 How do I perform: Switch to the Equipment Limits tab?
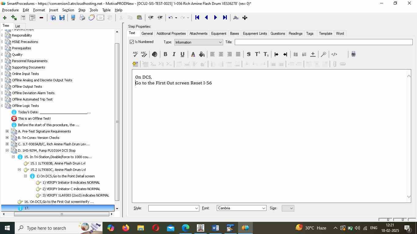[255, 34]
